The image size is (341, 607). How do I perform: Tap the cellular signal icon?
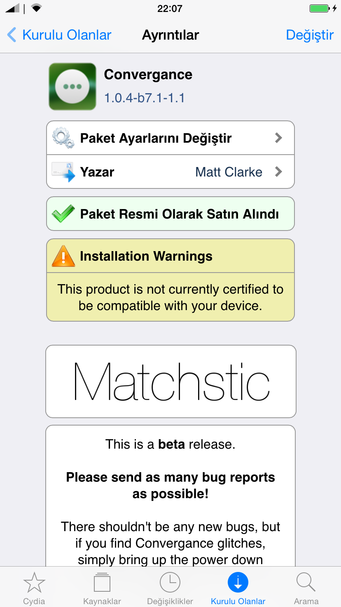[x=13, y=8]
